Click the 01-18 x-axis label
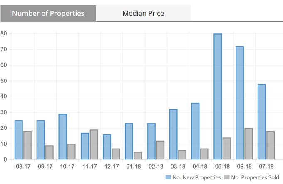This screenshot has width=283, height=184. click(134, 167)
